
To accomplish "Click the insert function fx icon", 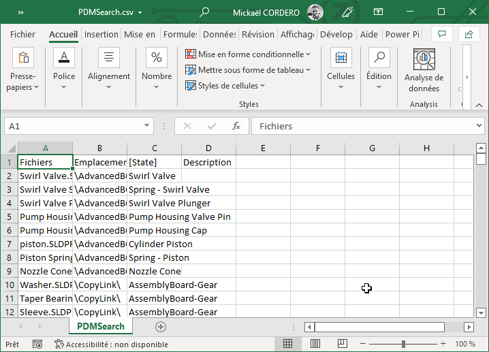I will coord(236,127).
